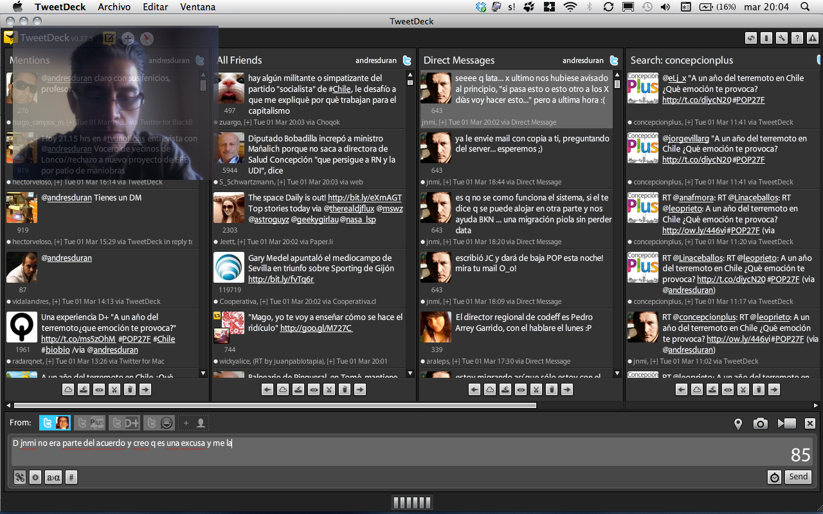823x514 pixels.
Task: Expand options with [+] on jorgevillarg tweet
Action: 689,182
